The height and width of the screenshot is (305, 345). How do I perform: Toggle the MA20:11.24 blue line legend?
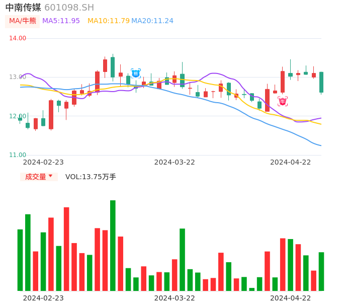tap(152, 21)
